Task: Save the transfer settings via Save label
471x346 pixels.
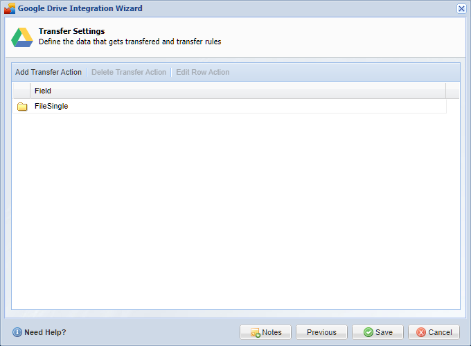Action: [x=384, y=332]
